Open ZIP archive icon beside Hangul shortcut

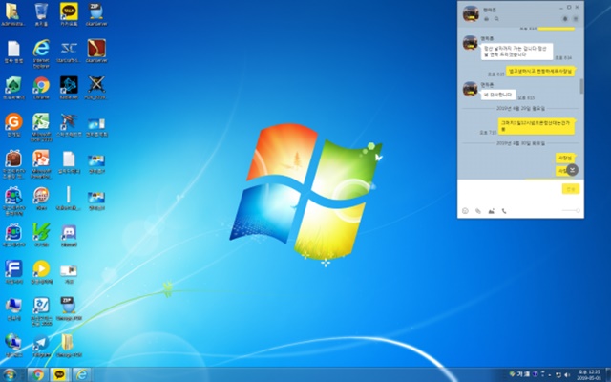coord(69,308)
